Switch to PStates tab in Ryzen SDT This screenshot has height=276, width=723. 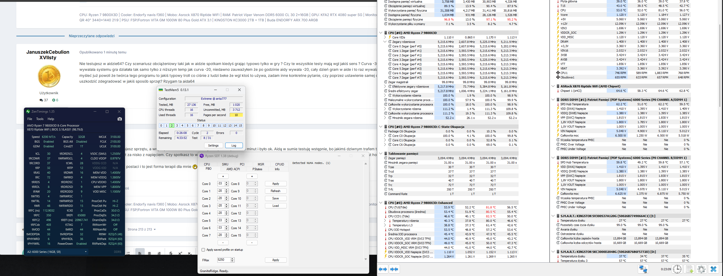[x=257, y=169]
